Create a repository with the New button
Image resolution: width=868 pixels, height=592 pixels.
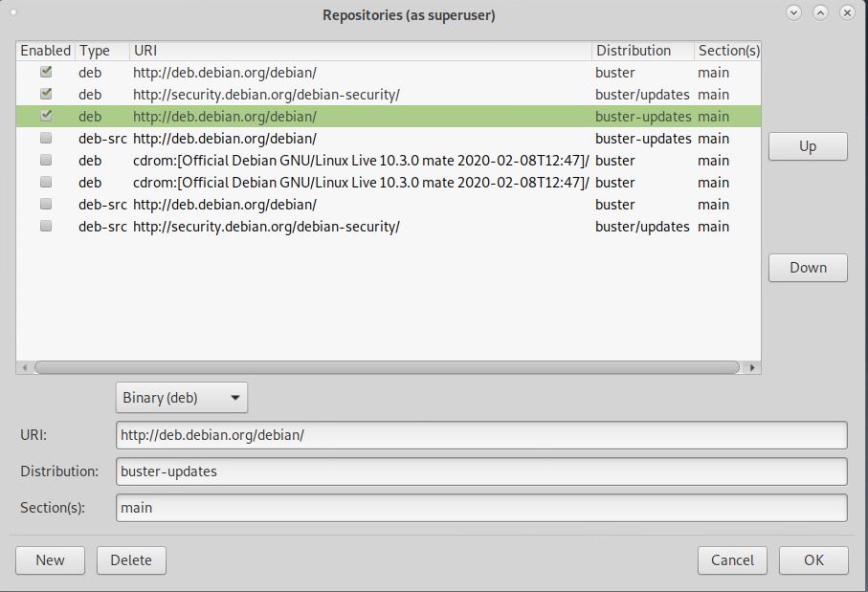point(50,560)
